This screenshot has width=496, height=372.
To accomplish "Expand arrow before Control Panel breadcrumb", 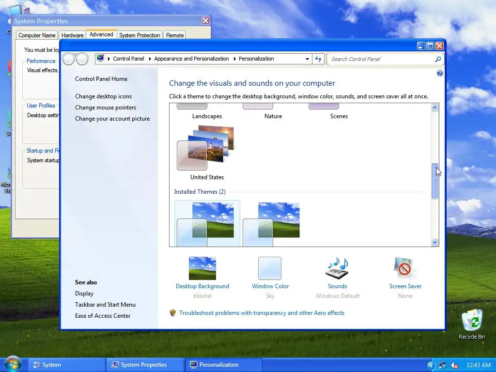I will pos(109,59).
